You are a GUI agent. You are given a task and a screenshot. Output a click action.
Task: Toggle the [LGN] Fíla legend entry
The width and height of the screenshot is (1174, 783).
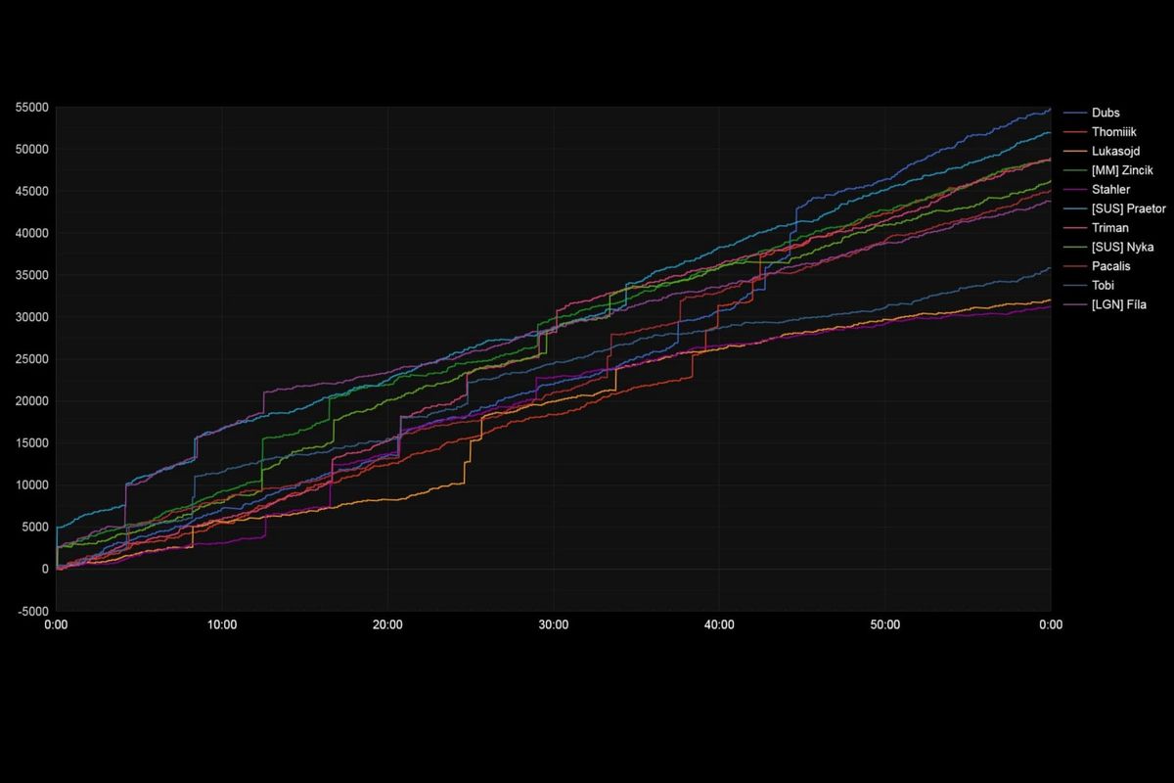1105,304
